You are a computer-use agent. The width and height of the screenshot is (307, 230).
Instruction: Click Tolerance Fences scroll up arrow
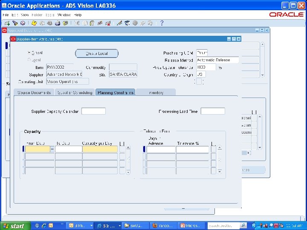point(220,147)
